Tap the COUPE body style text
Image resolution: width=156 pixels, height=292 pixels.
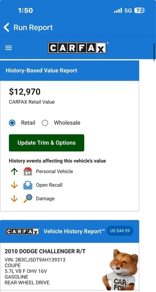[13, 266]
